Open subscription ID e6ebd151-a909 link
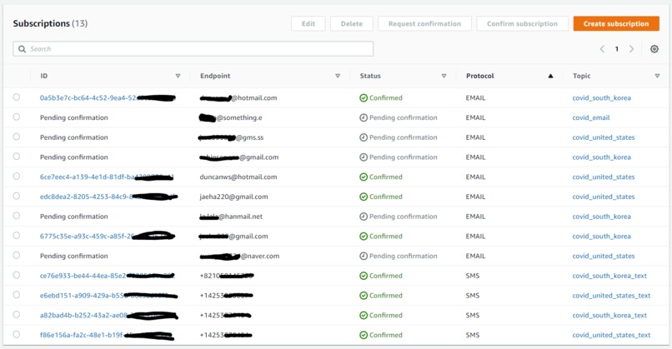Viewport: 672px width, 349px height. tap(108, 296)
